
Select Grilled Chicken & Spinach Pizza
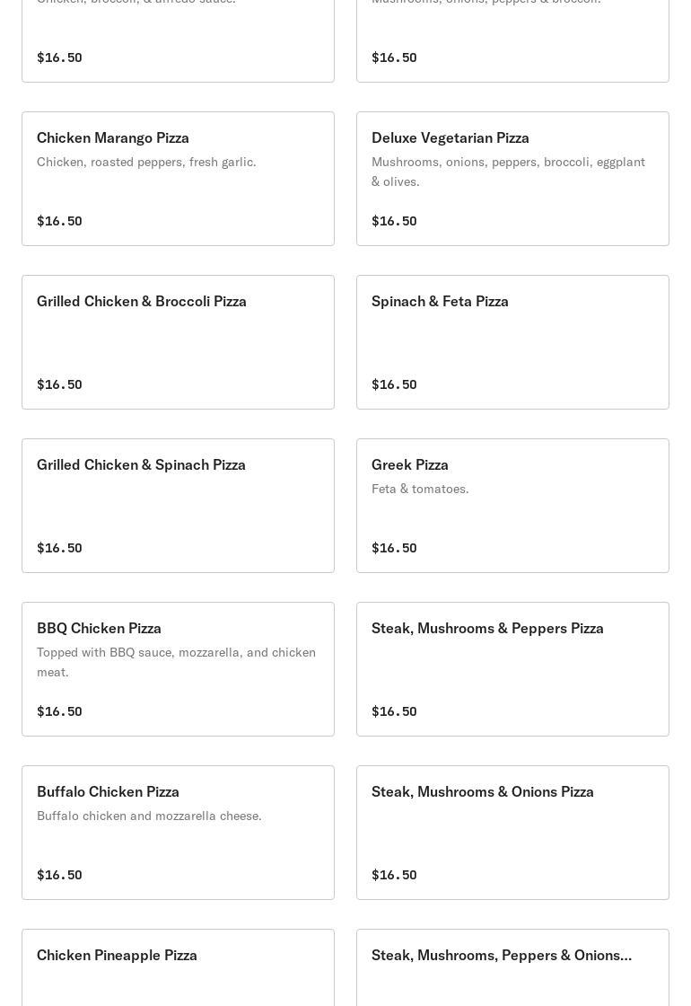pyautogui.click(x=141, y=465)
